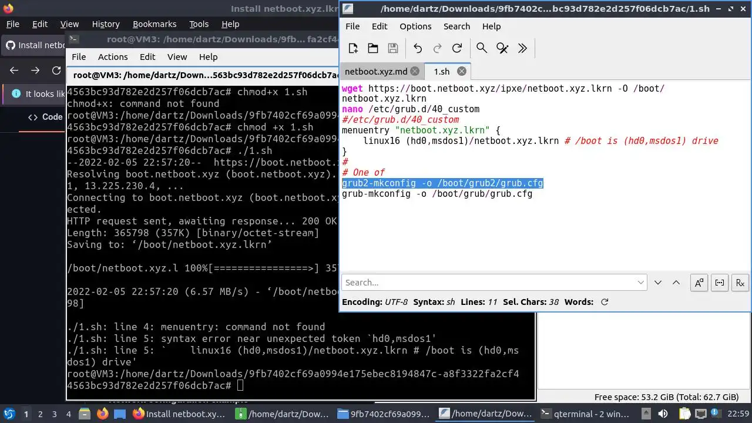Click the grub-mkconfig -o /boot/grub/grub.cfg line
The image size is (752, 423).
[437, 194]
